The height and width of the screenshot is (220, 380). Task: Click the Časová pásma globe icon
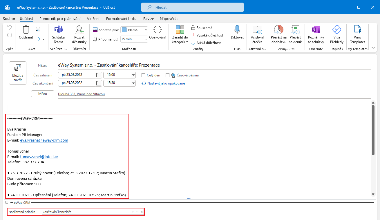173,75
